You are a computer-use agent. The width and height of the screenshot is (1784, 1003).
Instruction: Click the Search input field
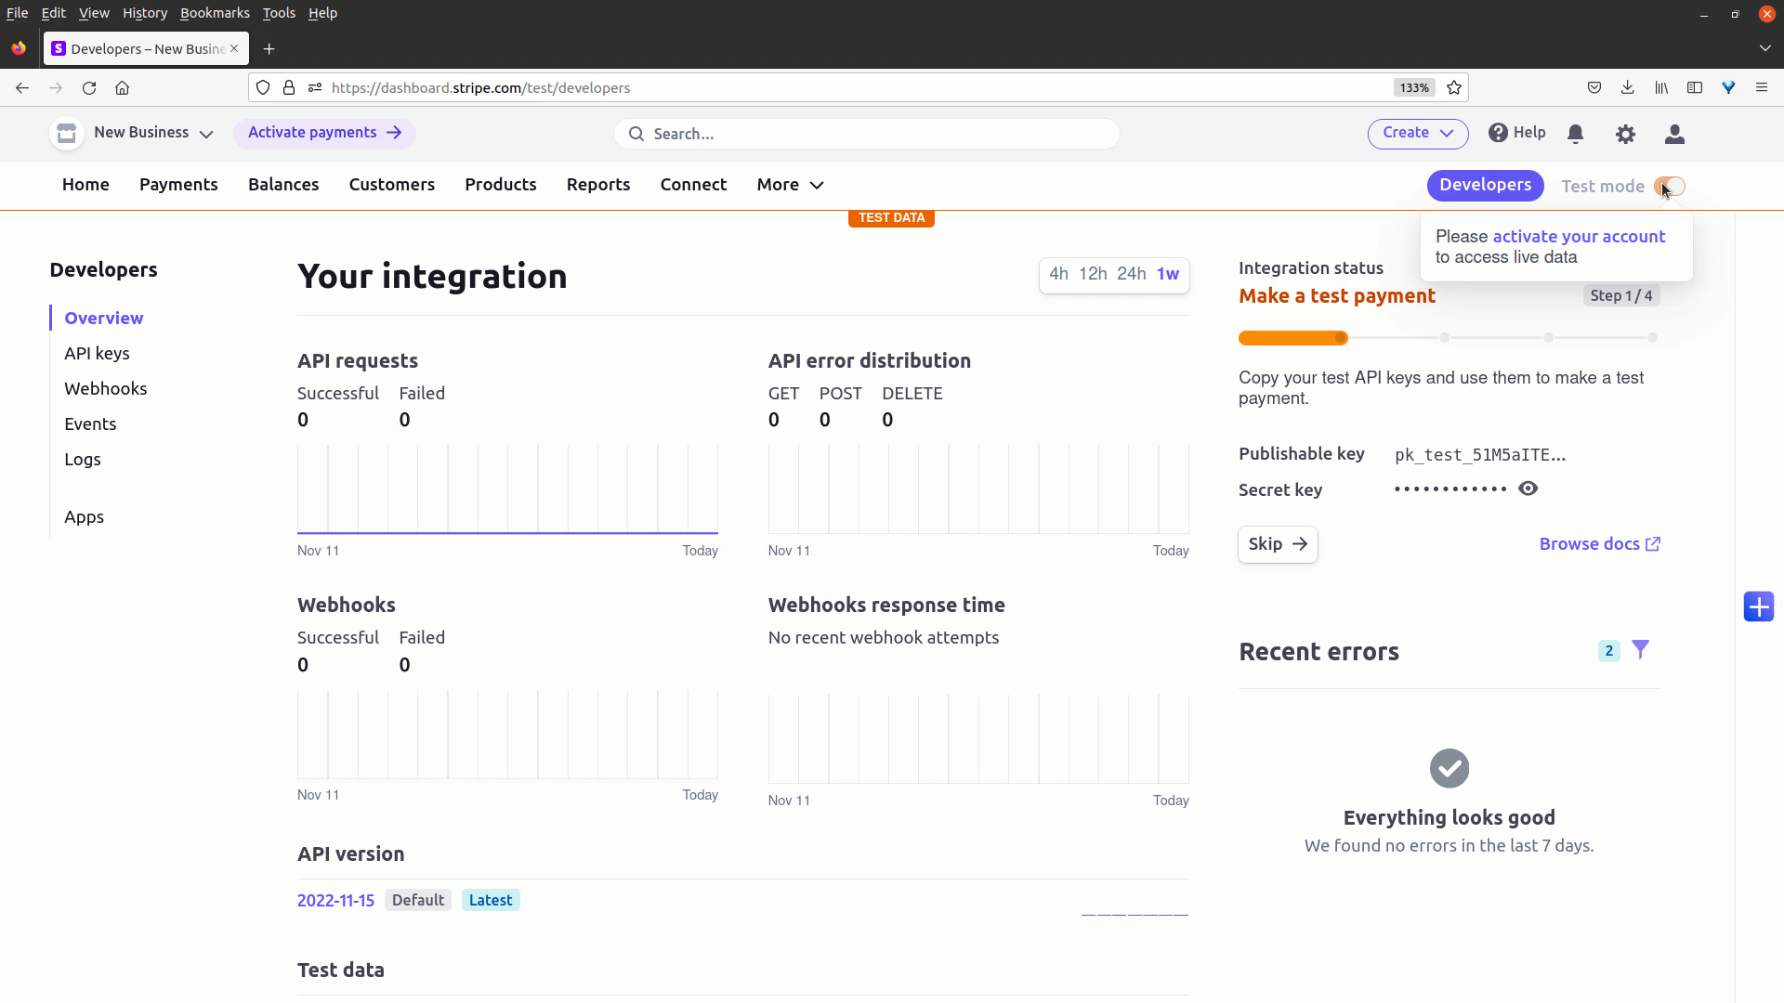click(x=867, y=134)
